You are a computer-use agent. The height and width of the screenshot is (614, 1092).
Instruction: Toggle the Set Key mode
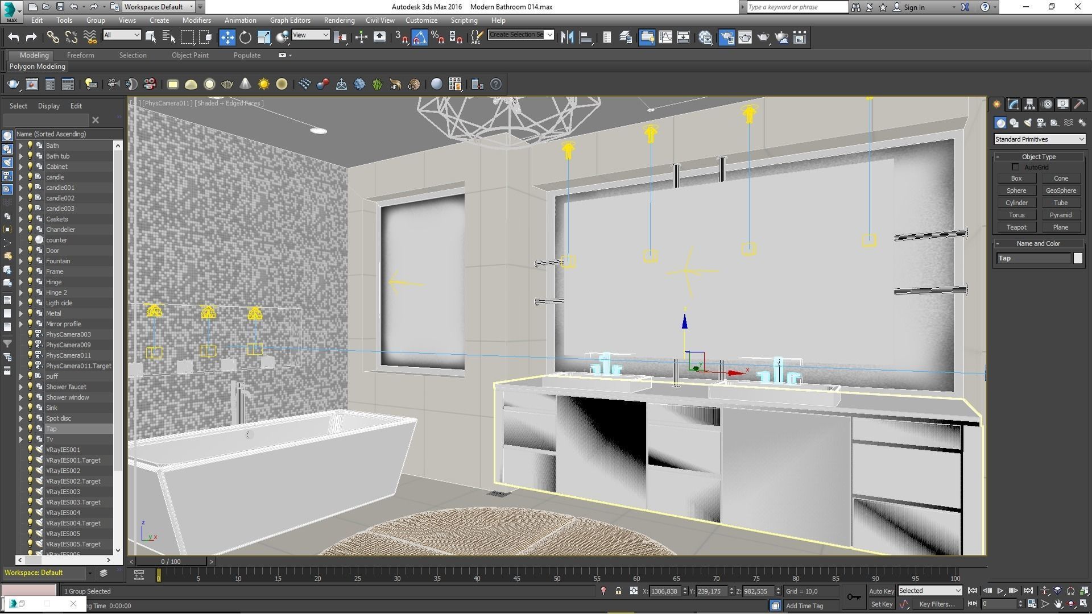point(881,604)
